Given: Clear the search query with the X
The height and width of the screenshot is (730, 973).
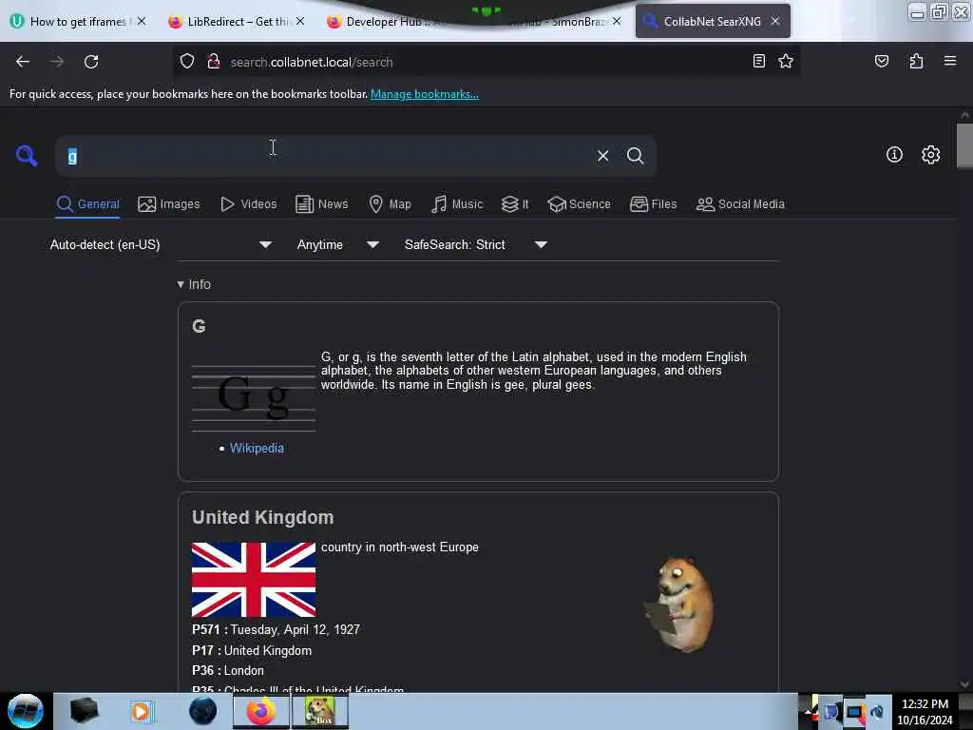Looking at the screenshot, I should tap(602, 156).
